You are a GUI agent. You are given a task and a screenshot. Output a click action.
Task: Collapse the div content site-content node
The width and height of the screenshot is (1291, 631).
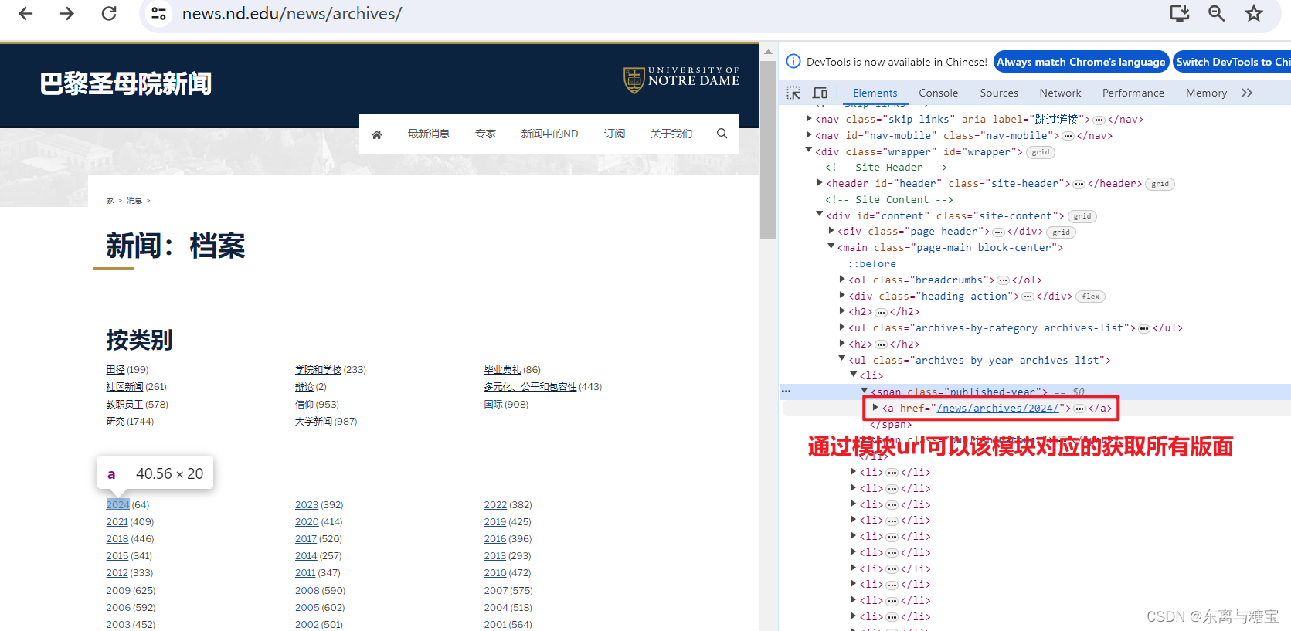pos(820,215)
